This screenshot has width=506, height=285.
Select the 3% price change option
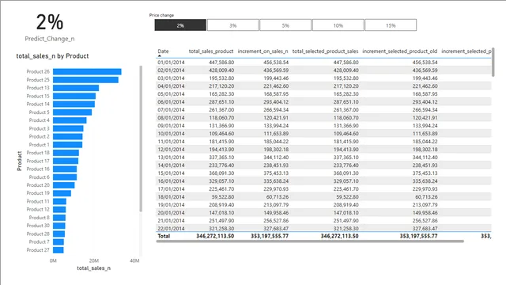[x=233, y=25]
